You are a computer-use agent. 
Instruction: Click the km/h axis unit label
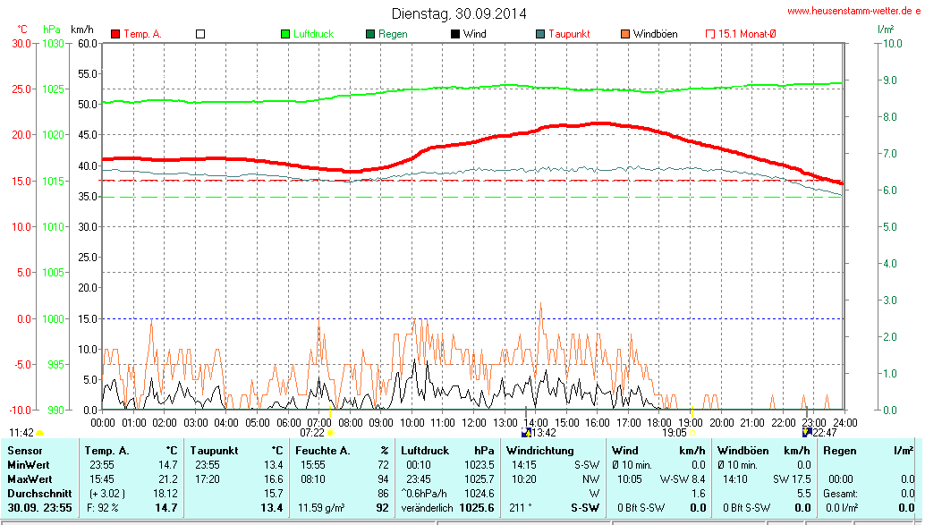tap(82, 30)
